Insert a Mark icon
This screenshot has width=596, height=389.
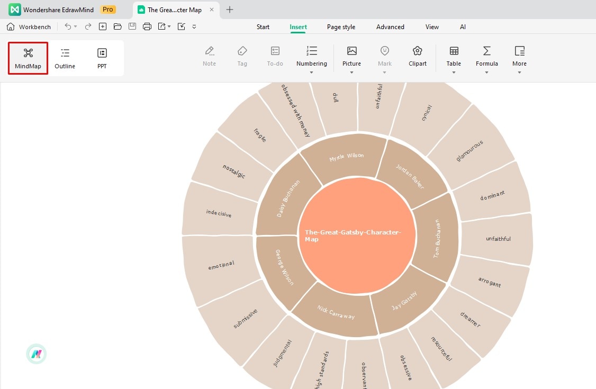point(385,56)
